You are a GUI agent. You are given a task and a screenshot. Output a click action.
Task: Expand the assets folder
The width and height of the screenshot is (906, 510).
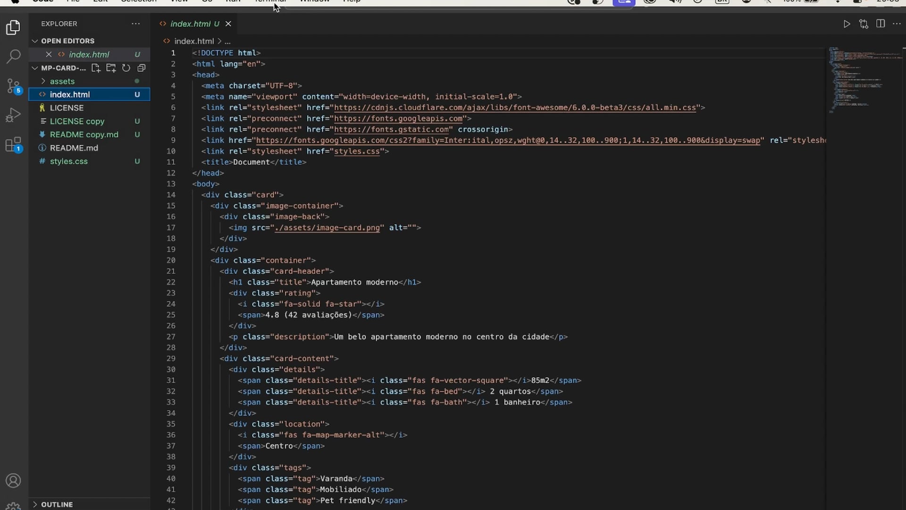pos(62,81)
